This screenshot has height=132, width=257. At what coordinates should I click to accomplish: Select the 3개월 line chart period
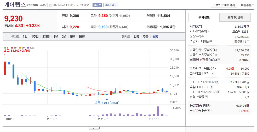point(46,37)
